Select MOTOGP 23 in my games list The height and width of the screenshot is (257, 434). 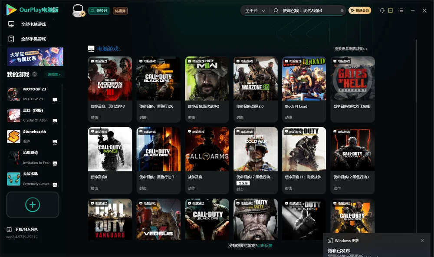pyautogui.click(x=33, y=94)
